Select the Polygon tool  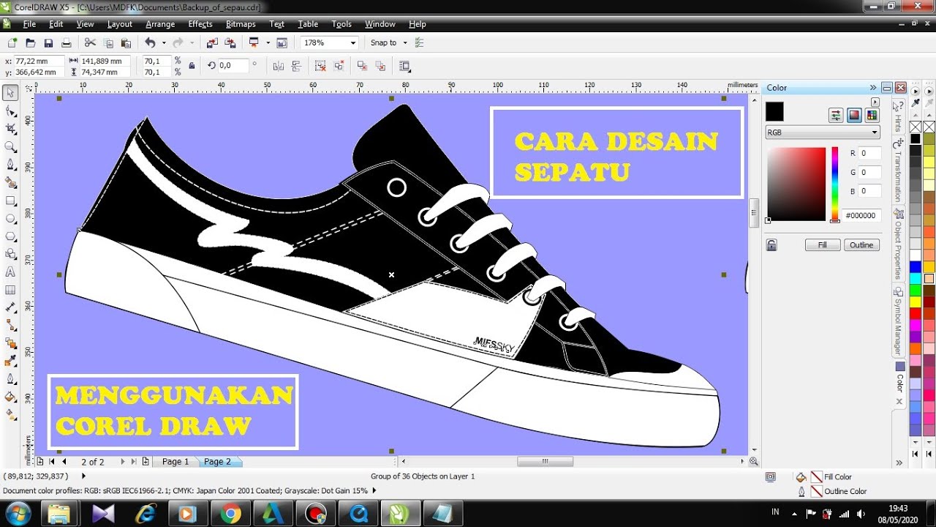point(10,236)
